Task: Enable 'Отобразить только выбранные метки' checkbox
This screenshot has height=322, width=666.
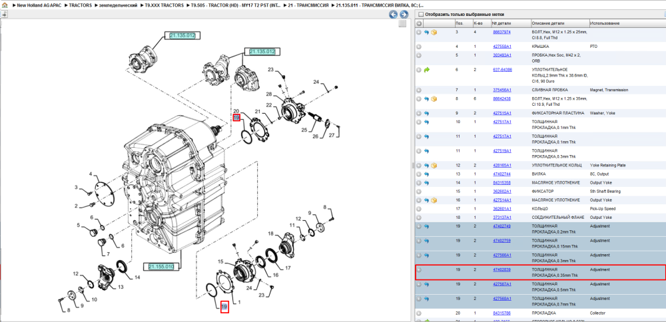Action: point(421,15)
